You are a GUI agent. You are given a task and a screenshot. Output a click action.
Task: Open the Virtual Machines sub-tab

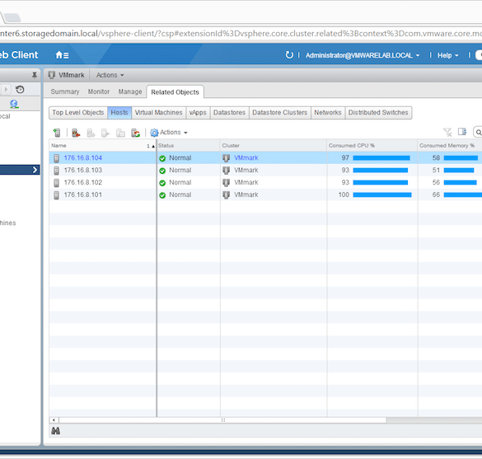[x=159, y=113]
